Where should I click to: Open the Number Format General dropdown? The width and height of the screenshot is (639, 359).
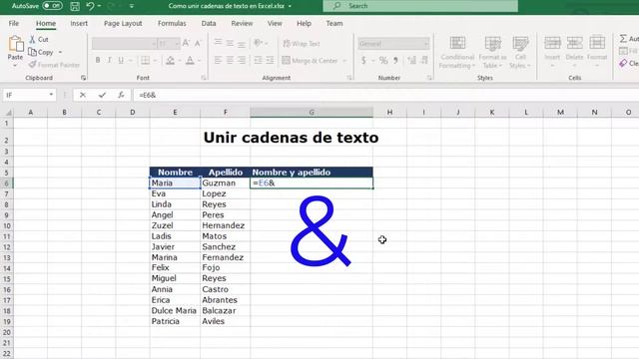[426, 43]
